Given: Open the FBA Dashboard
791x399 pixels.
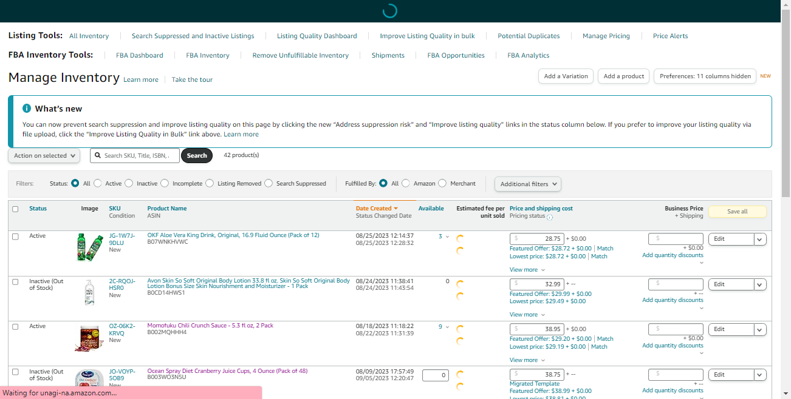Looking at the screenshot, I should [x=140, y=55].
